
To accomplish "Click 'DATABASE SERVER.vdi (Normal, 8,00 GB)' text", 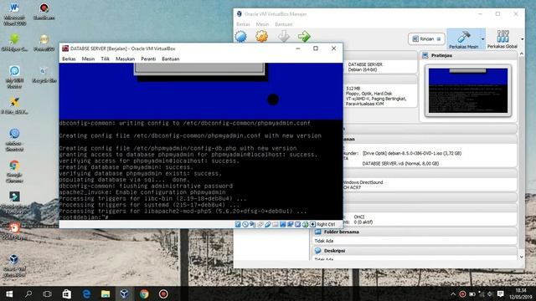I will click(400, 164).
